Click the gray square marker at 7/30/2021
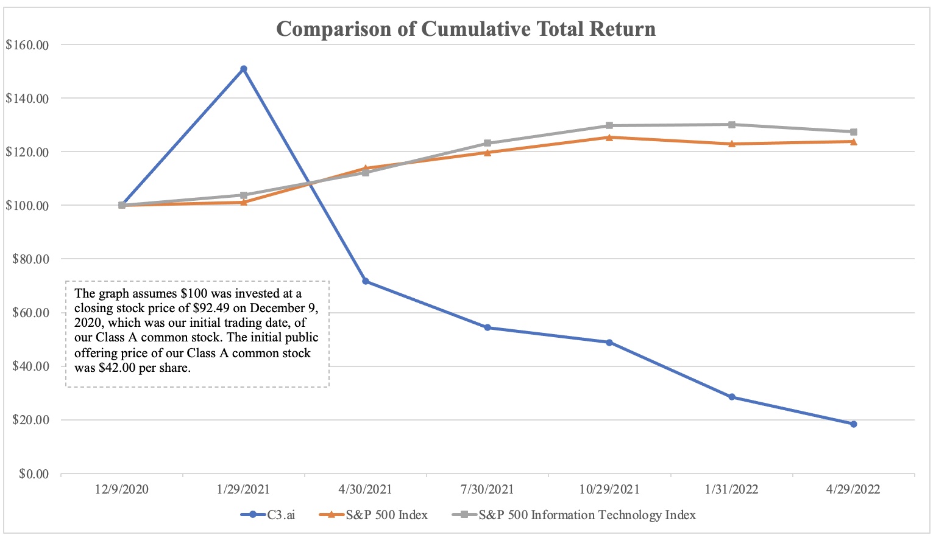 pyautogui.click(x=487, y=144)
